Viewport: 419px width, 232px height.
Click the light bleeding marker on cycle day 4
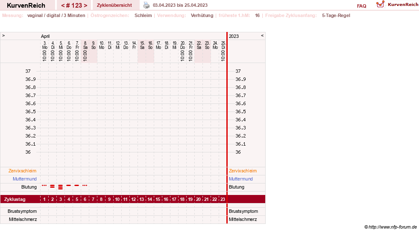coord(69,185)
